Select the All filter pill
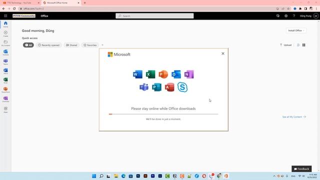 click(28, 45)
